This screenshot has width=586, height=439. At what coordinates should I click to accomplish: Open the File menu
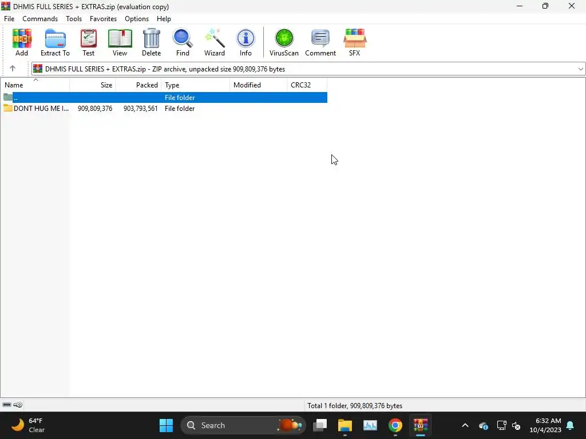point(9,19)
